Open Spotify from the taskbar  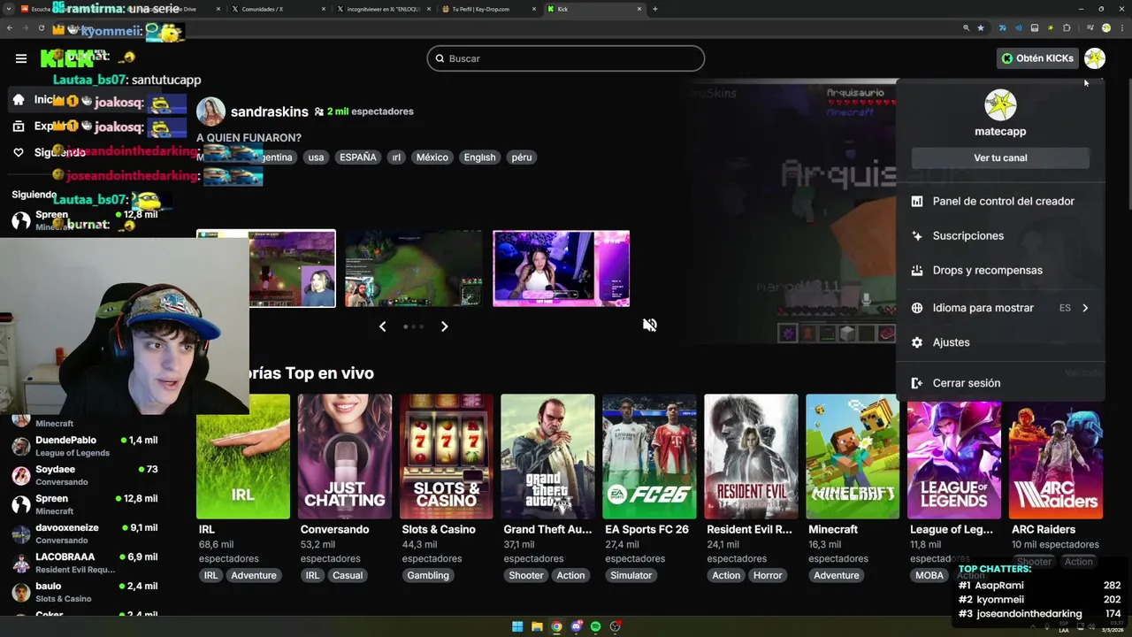pyautogui.click(x=595, y=626)
